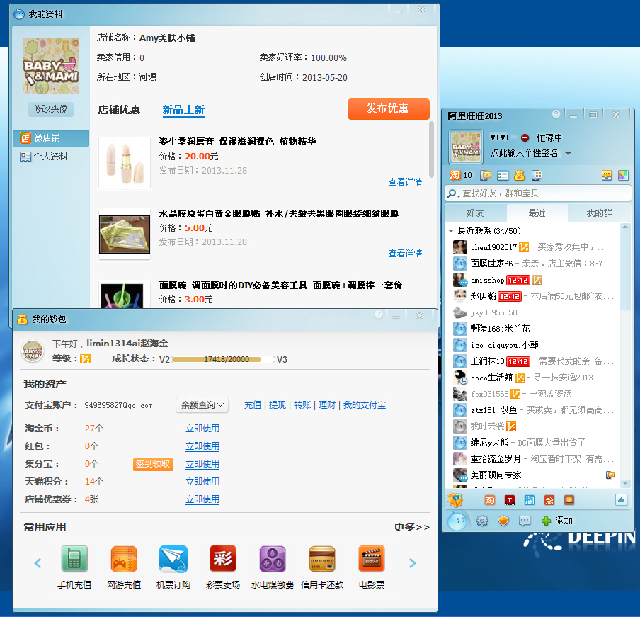The image size is (640, 617).
Task: Click 更多>> to see more apps
Action: point(411,527)
